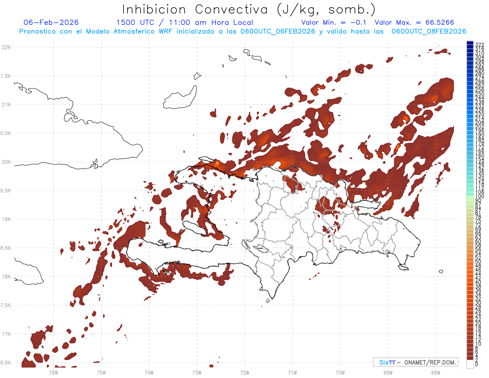Click the '69W' longitude label
Screen dimensions: 489x378
[388, 372]
